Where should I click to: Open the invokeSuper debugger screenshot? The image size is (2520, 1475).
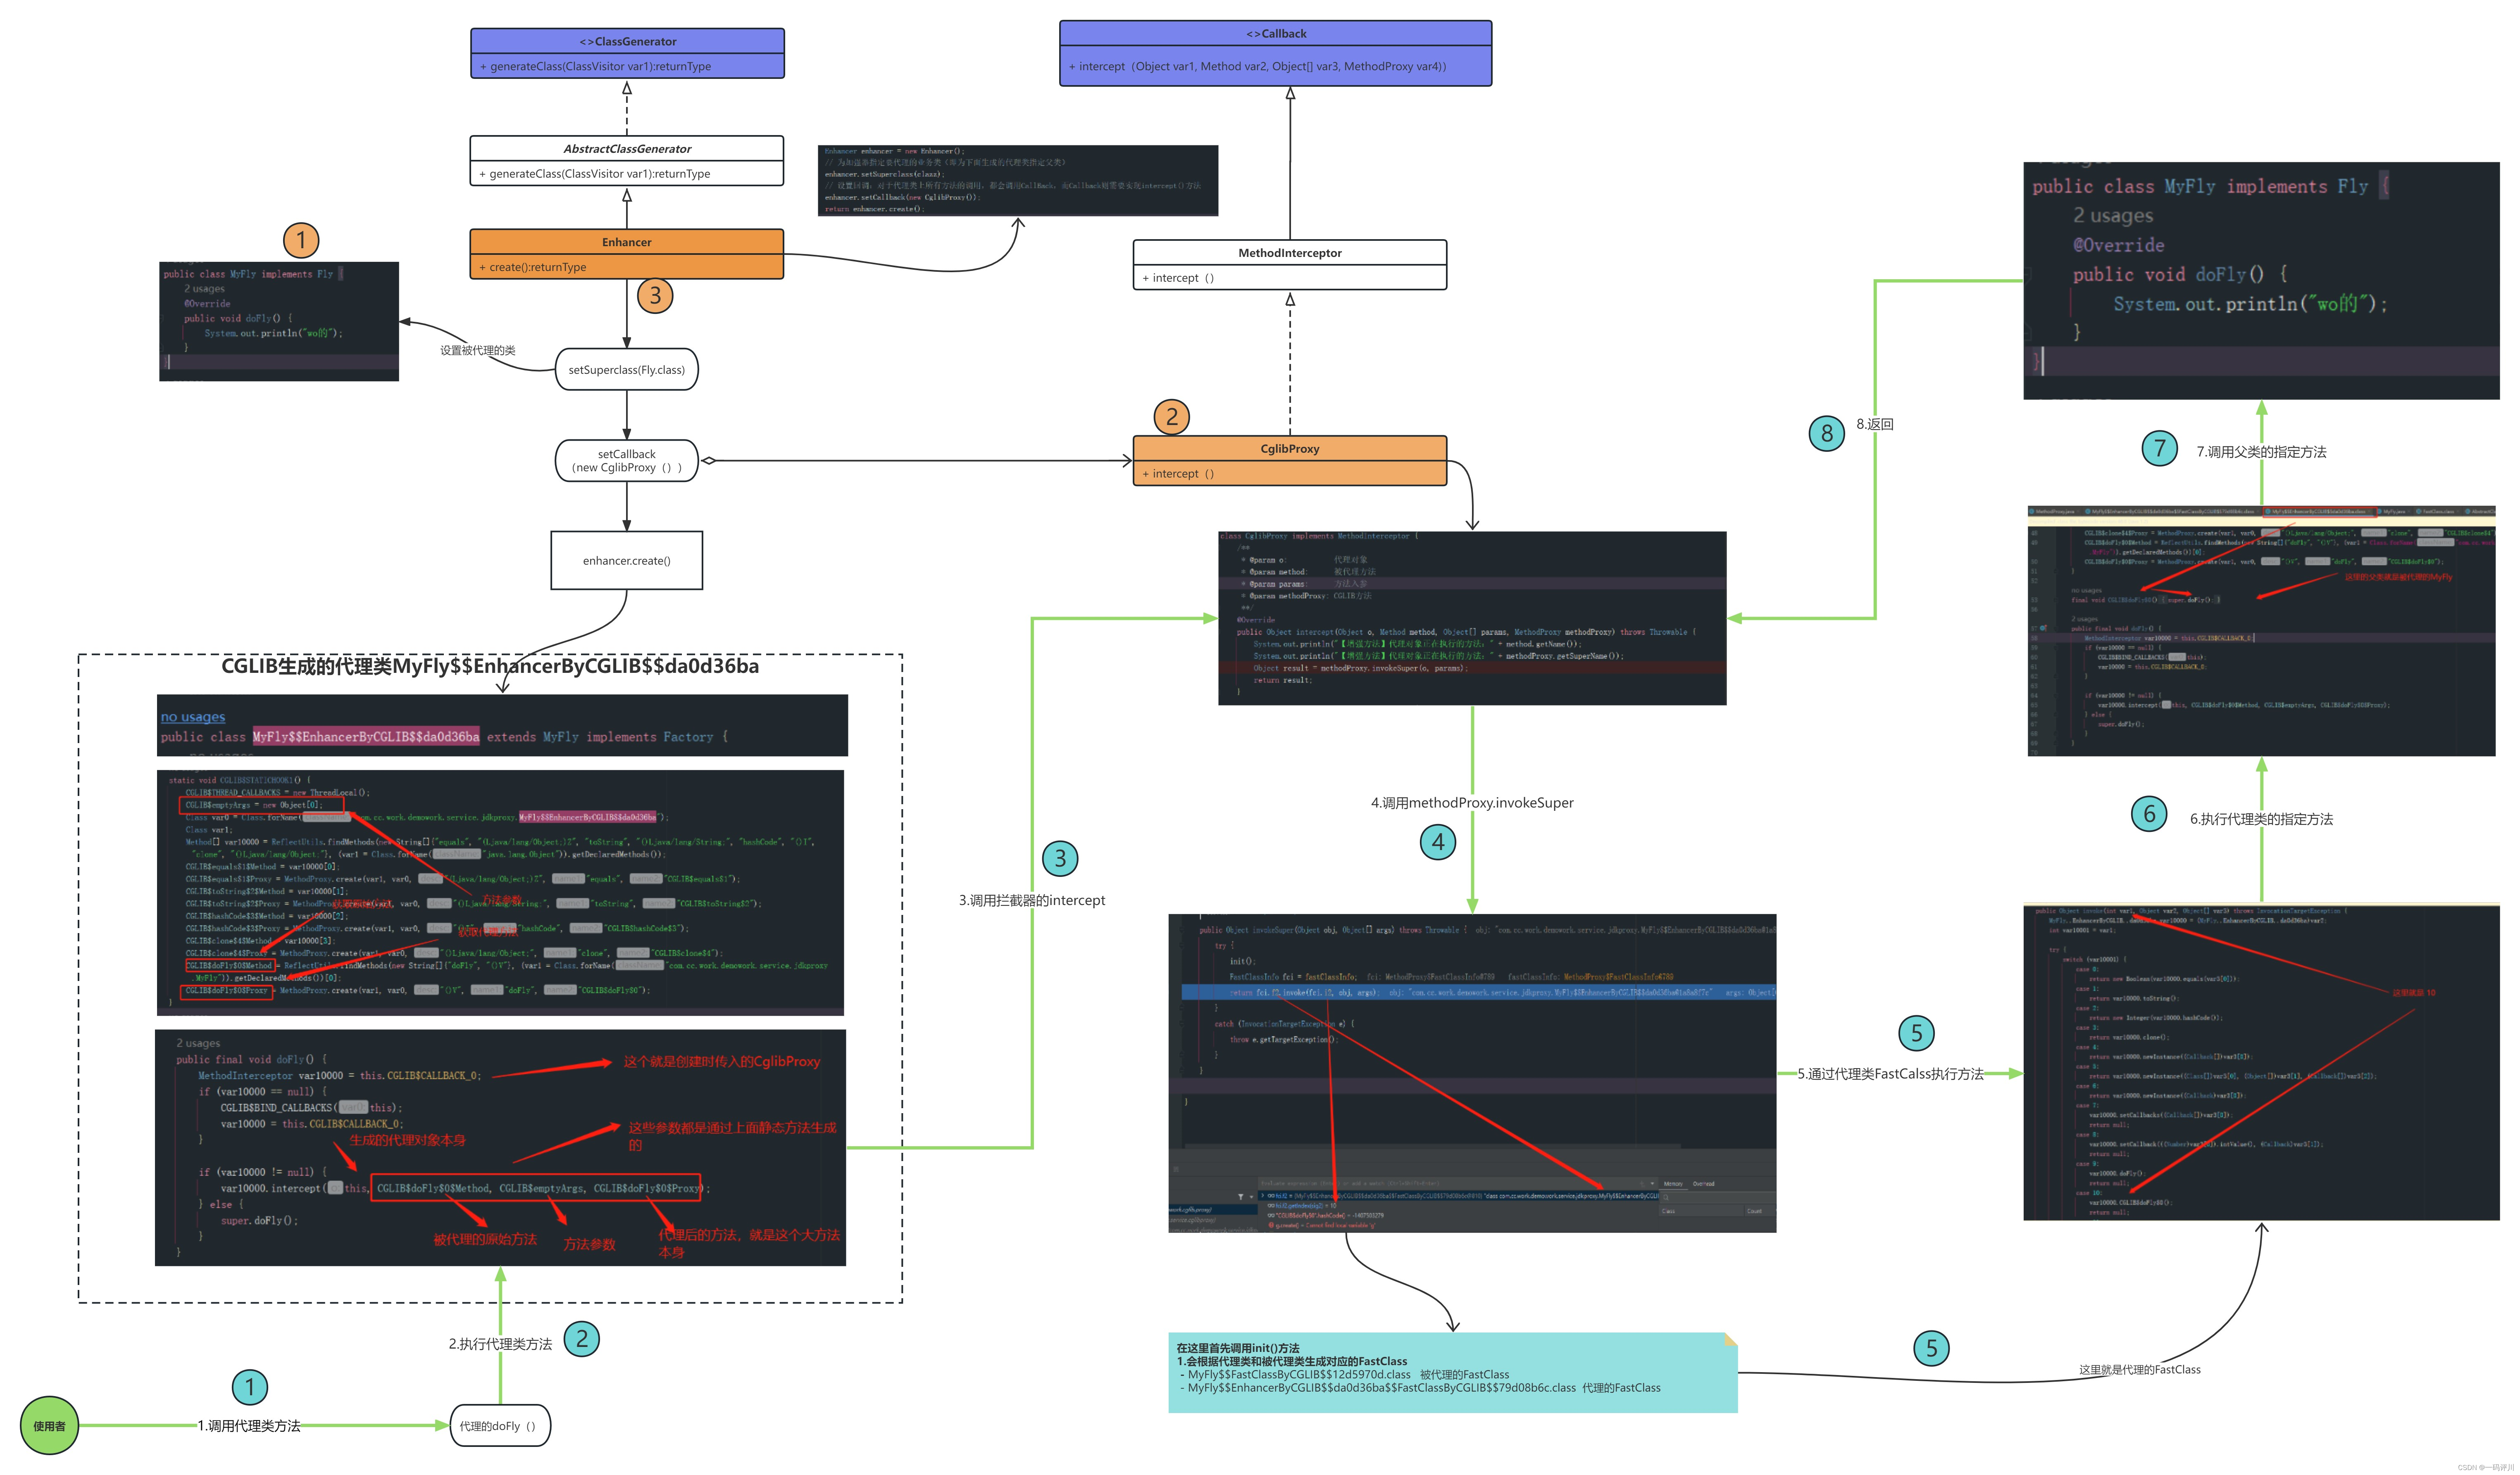(1472, 1072)
